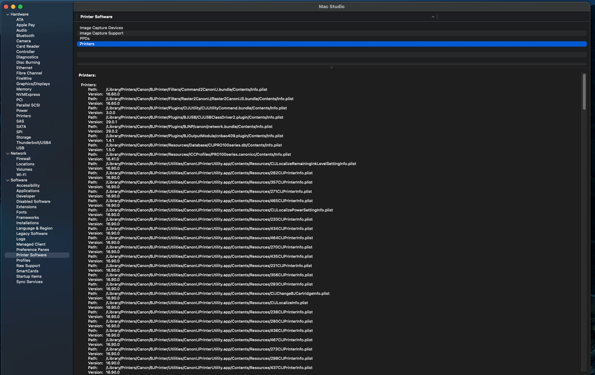Select SATA in the sidebar
This screenshot has height=375, width=595.
(21, 126)
